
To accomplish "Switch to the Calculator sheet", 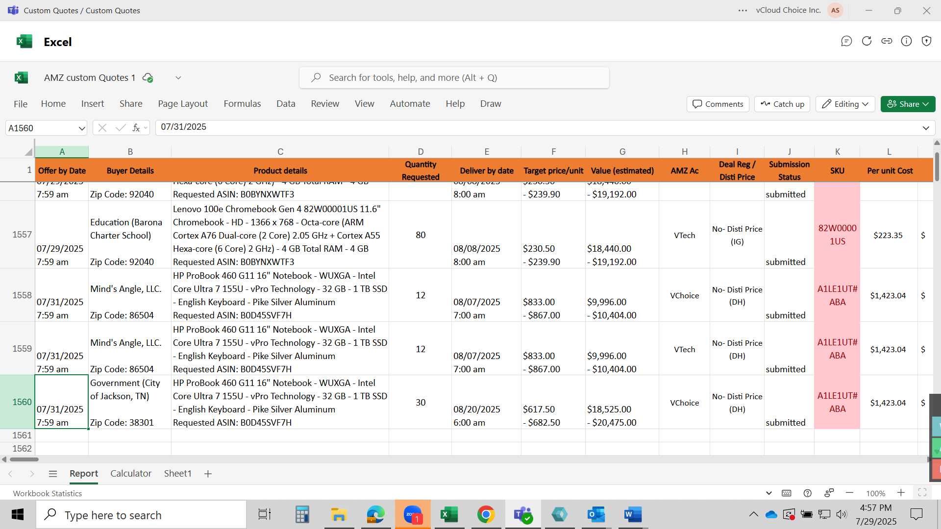I will pyautogui.click(x=131, y=474).
